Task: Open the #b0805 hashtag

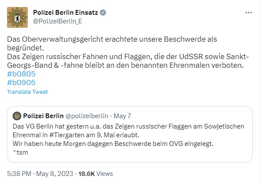Action: tap(21, 74)
